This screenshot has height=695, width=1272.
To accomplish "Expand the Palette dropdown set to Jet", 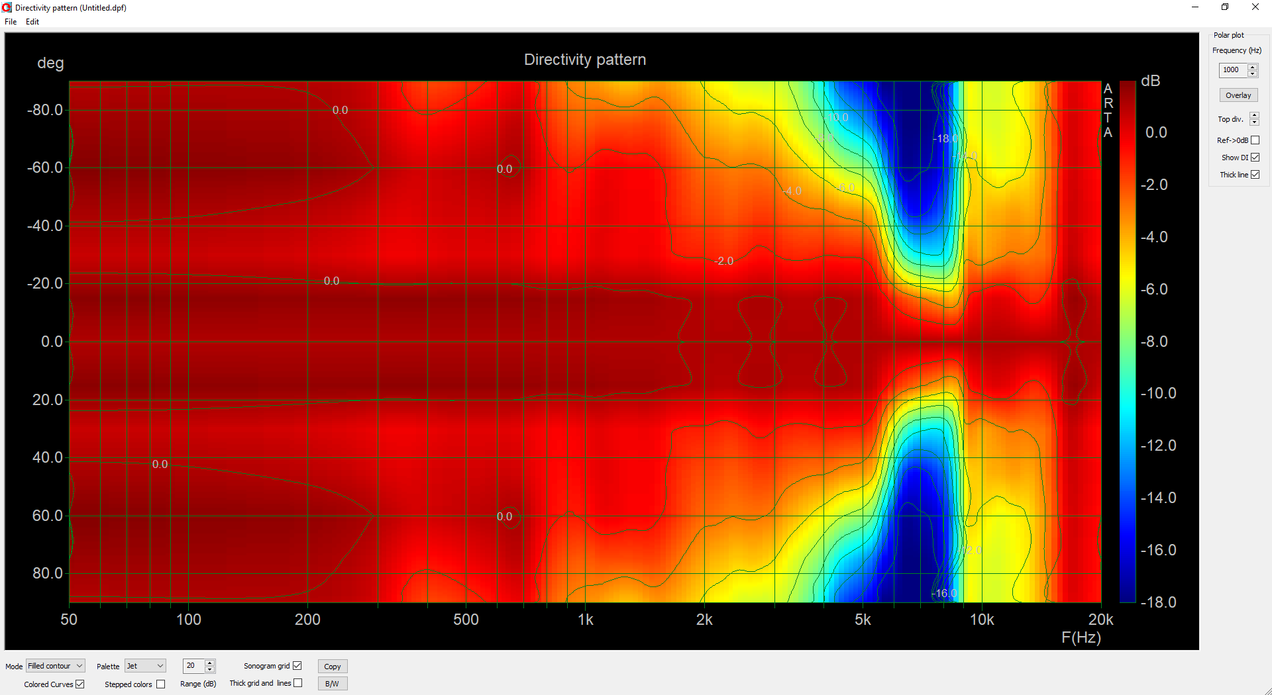I will [145, 666].
